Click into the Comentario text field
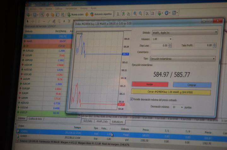The height and width of the screenshot is (150, 227). click(183, 52)
